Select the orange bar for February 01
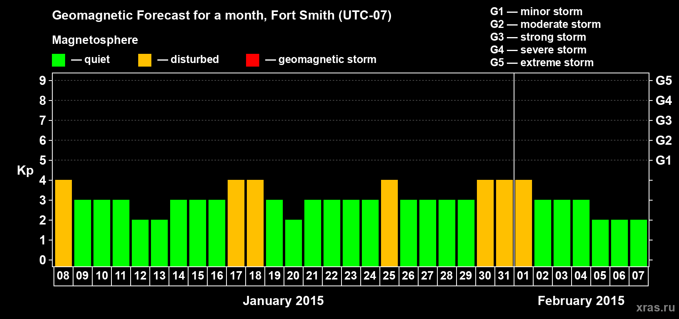679x319 pixels. (524, 223)
